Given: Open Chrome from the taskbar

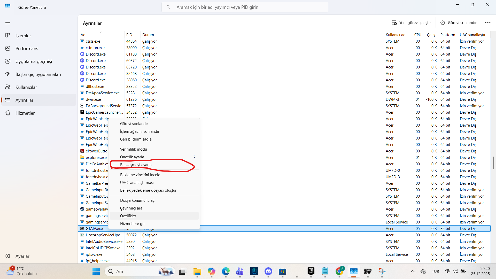Looking at the screenshot, I should [x=339, y=272].
